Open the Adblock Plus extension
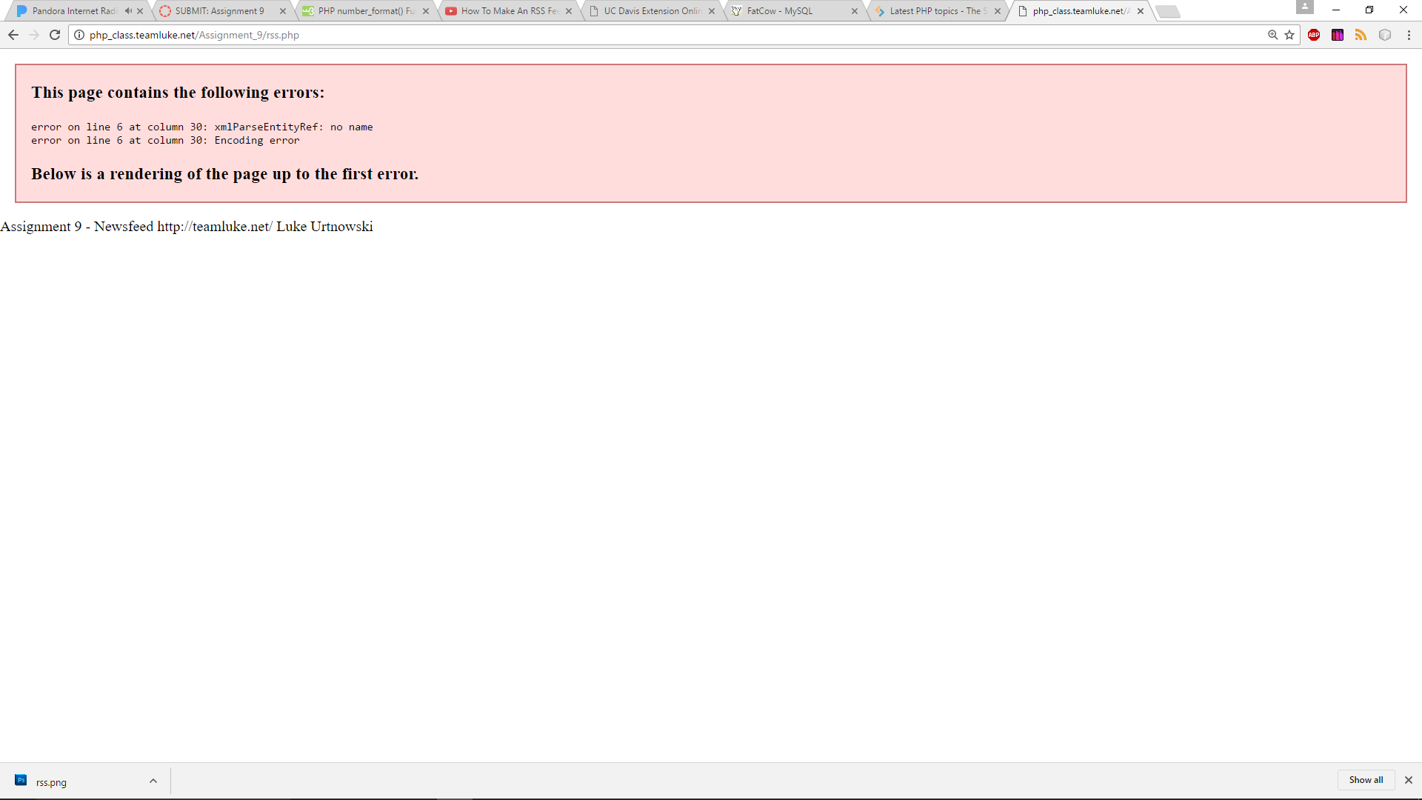This screenshot has height=800, width=1422. pyautogui.click(x=1314, y=35)
